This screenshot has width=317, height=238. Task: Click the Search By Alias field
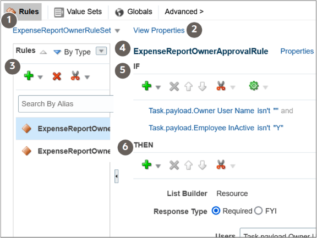pyautogui.click(x=66, y=104)
